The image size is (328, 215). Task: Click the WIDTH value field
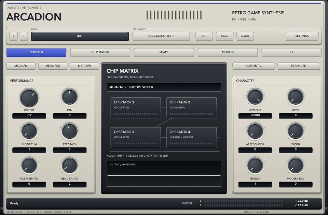click(x=296, y=150)
